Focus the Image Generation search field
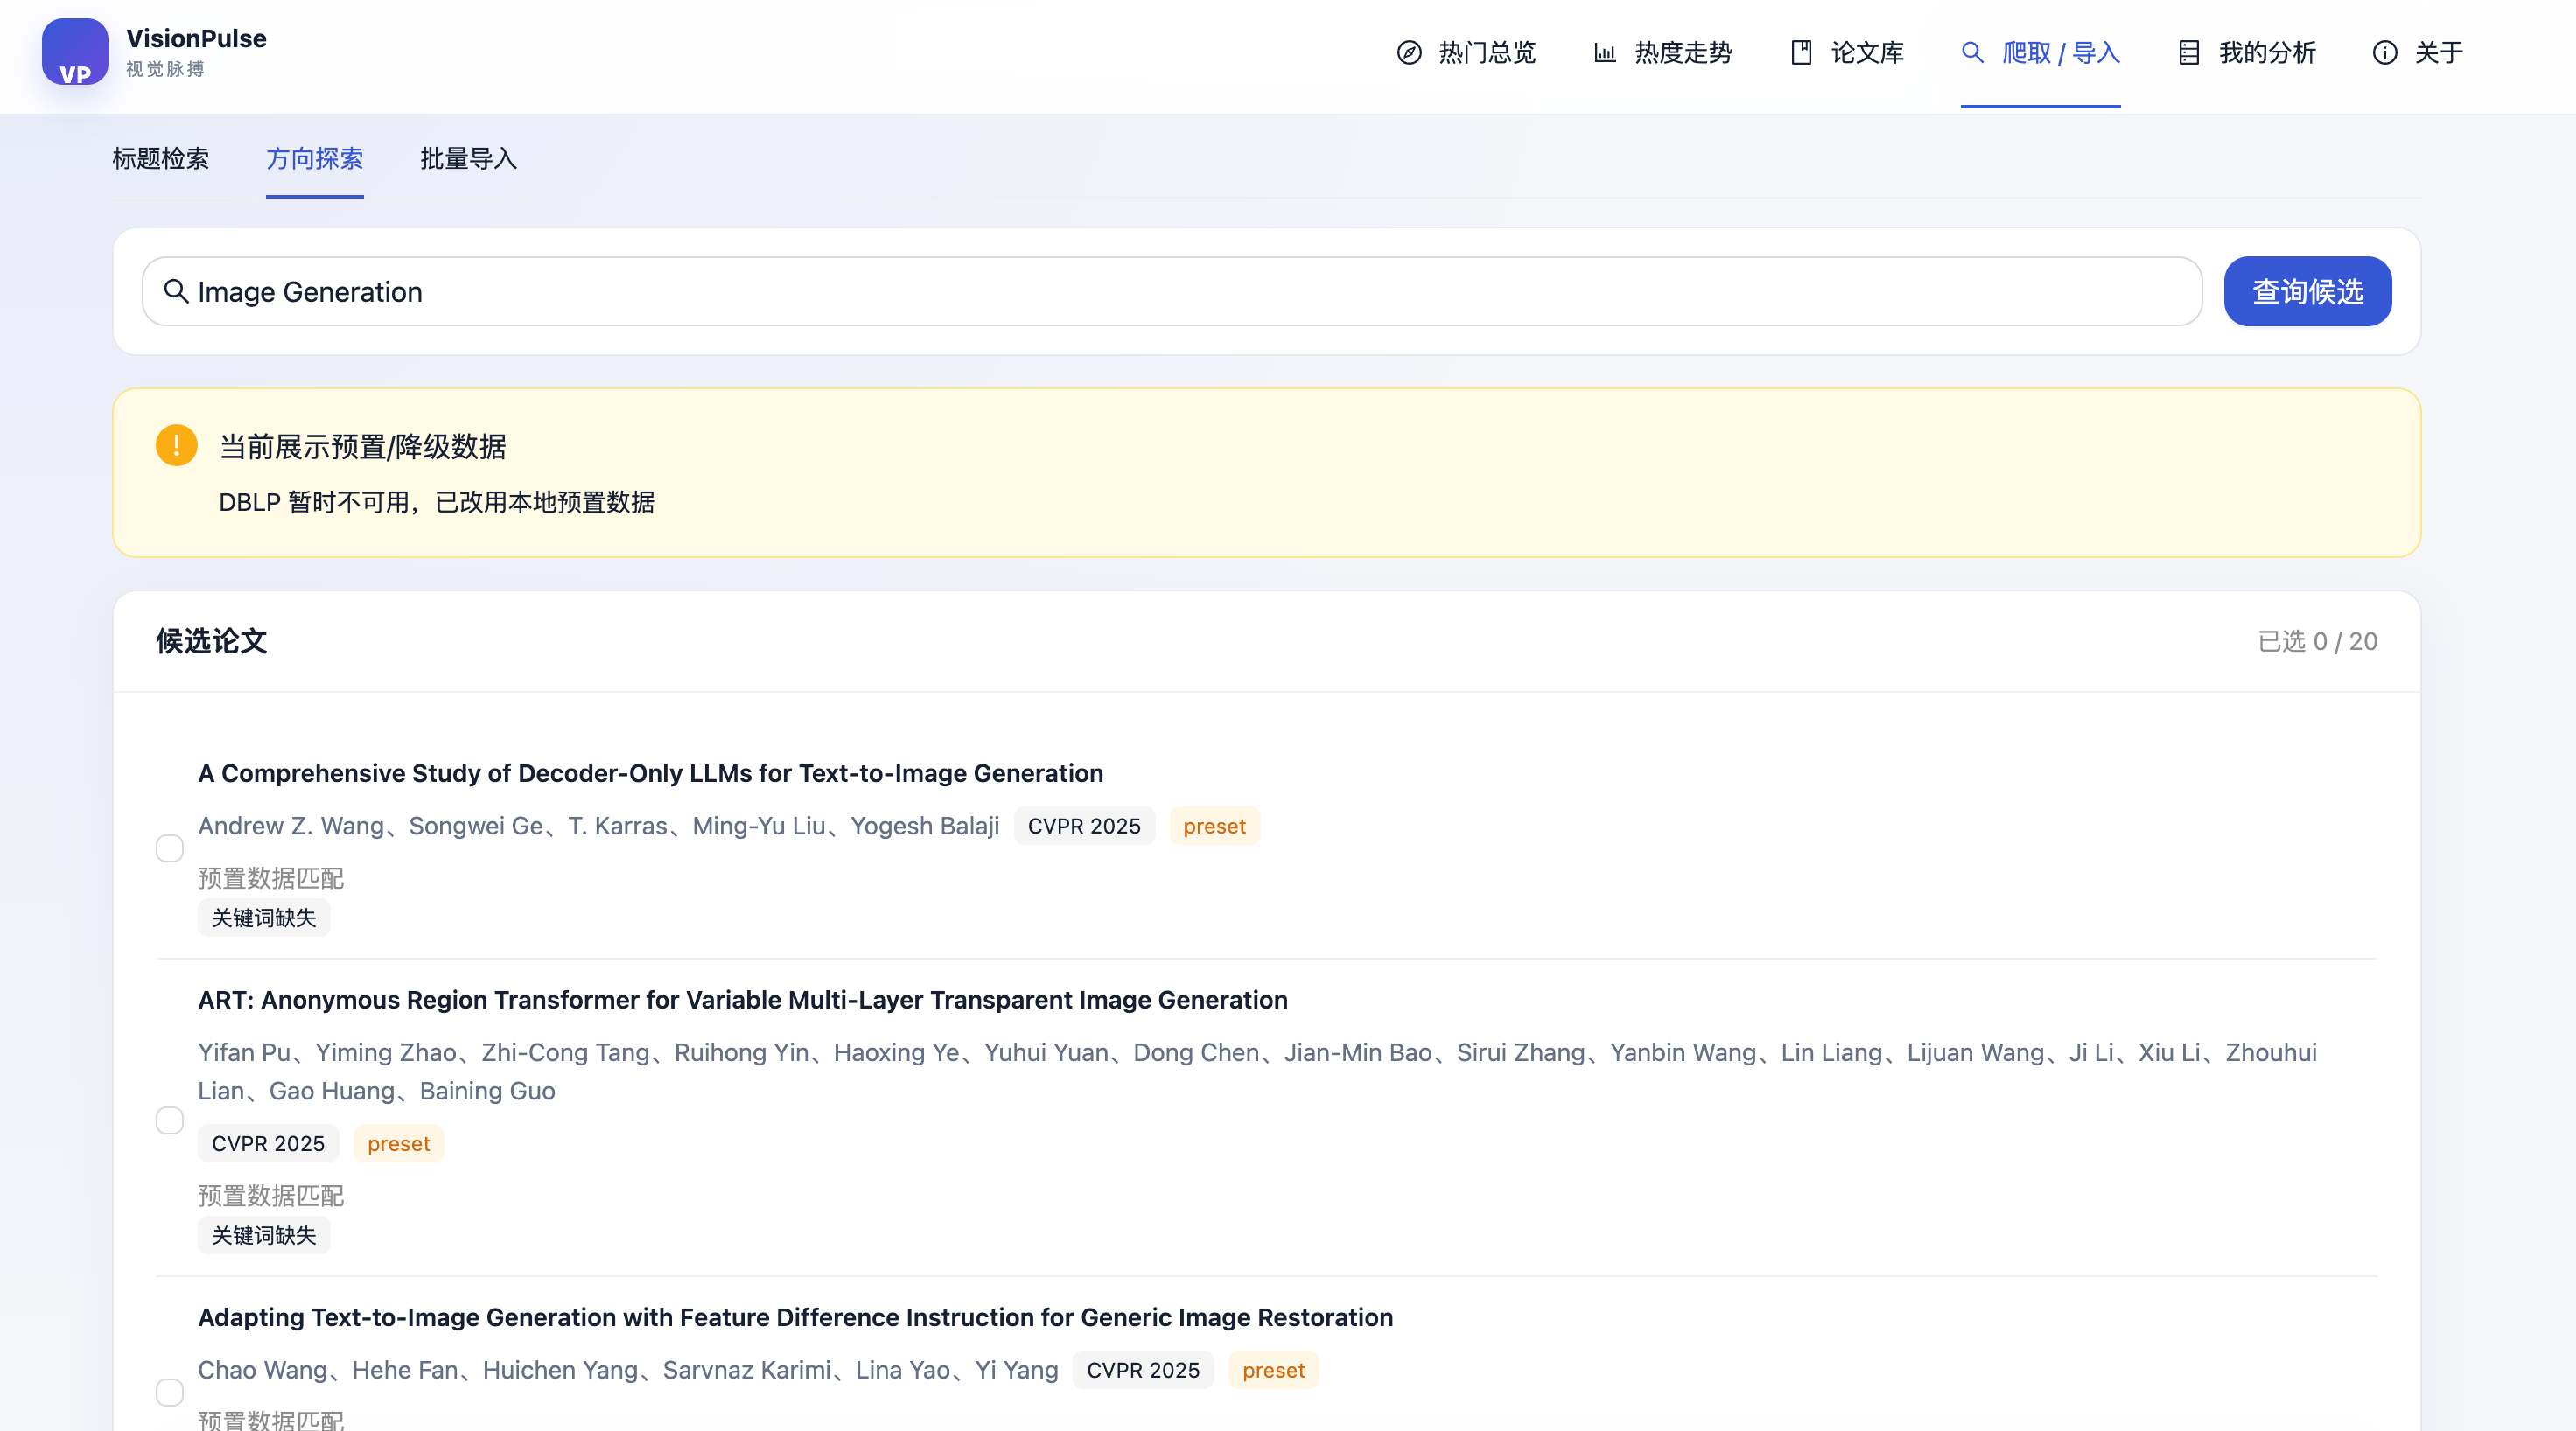 click(x=1172, y=290)
